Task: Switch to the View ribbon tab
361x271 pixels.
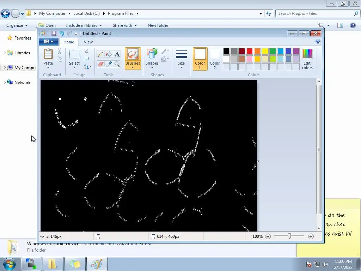Action: pyautogui.click(x=88, y=42)
